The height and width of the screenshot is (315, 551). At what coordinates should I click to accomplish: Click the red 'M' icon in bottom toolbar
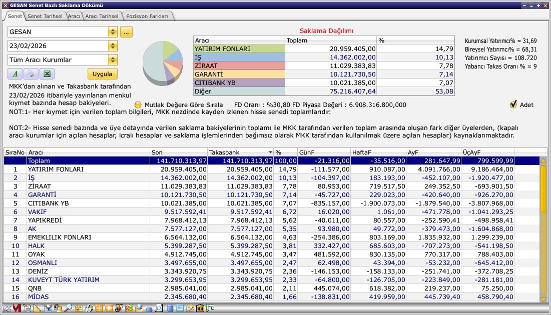tap(17, 308)
